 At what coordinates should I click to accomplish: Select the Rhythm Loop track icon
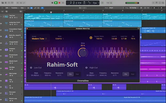[6, 99]
